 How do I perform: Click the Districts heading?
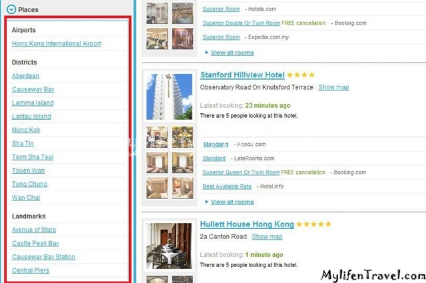click(x=24, y=62)
